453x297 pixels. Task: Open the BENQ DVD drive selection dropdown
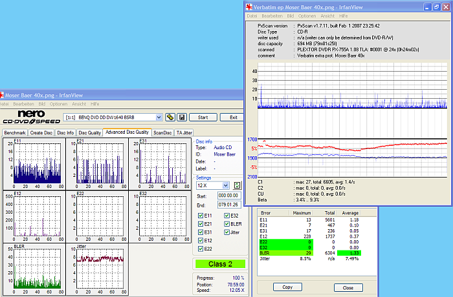[x=159, y=118]
